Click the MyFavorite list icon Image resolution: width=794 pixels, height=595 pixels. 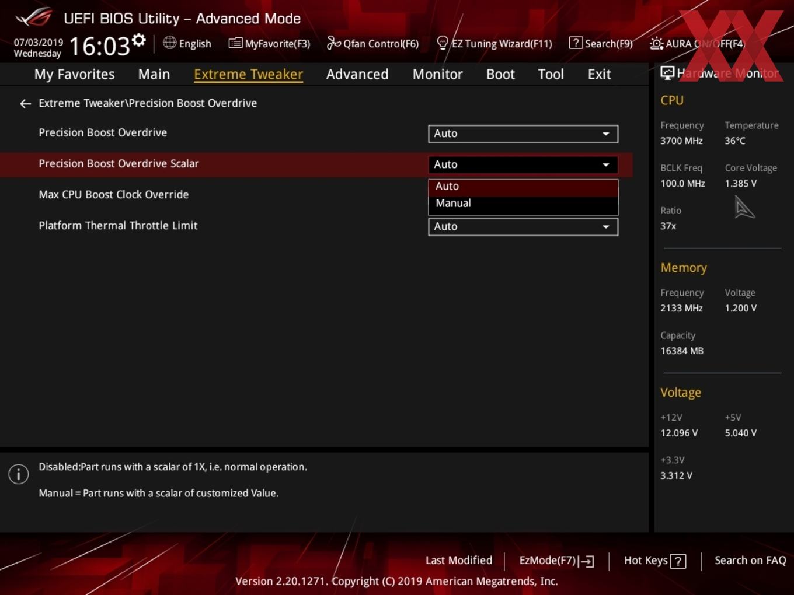coord(235,43)
